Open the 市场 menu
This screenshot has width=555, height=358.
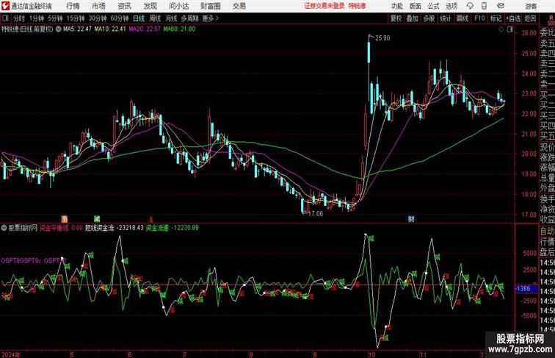[98, 6]
